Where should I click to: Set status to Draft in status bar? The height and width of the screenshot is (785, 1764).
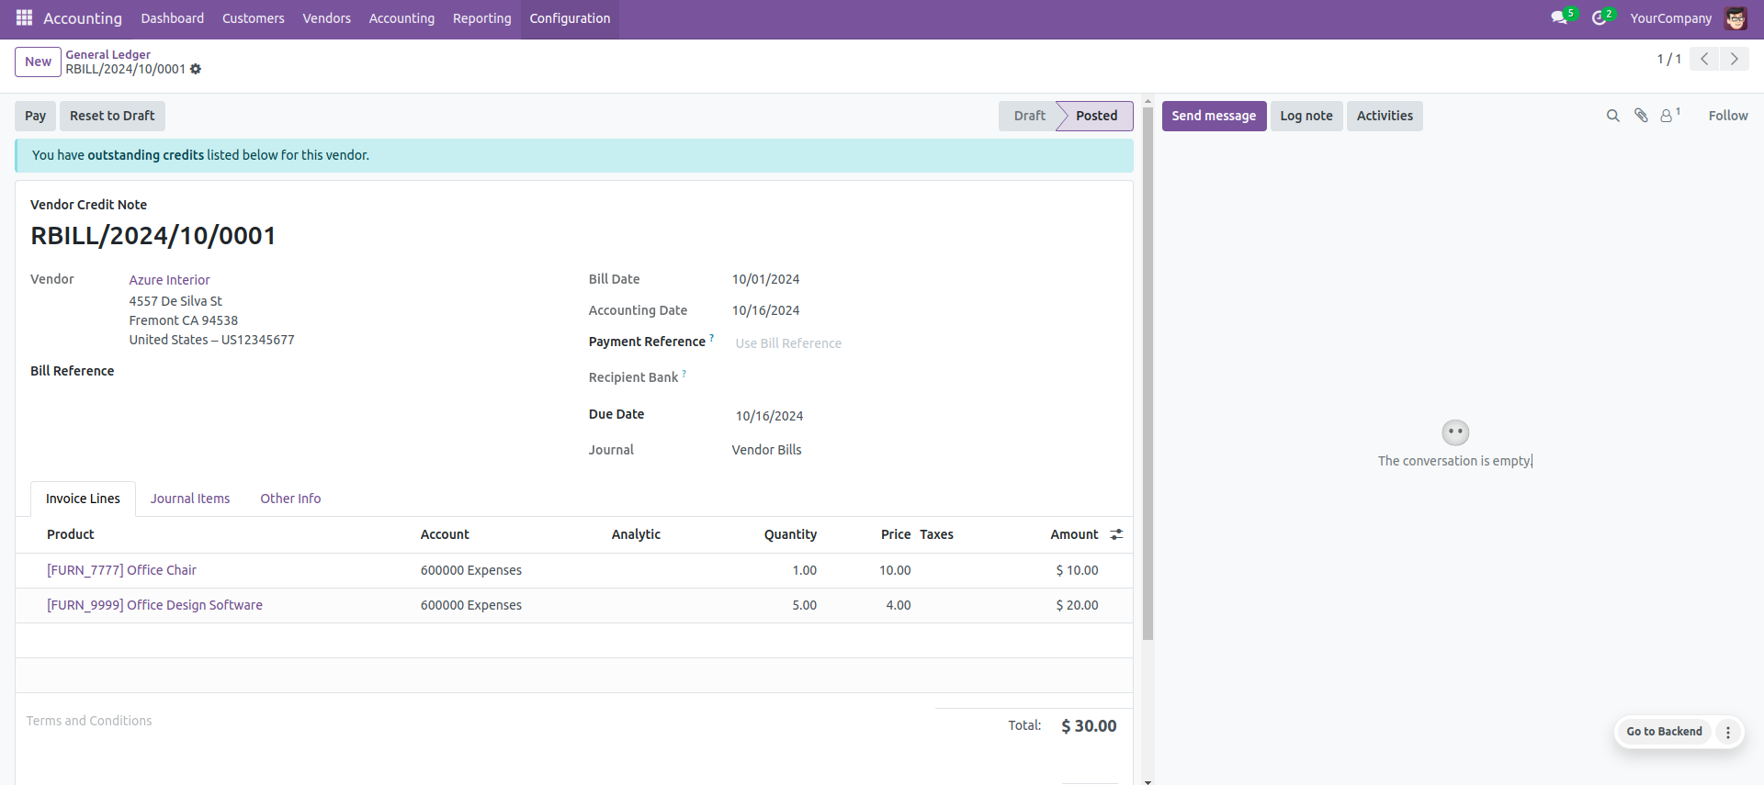[x=1029, y=116]
